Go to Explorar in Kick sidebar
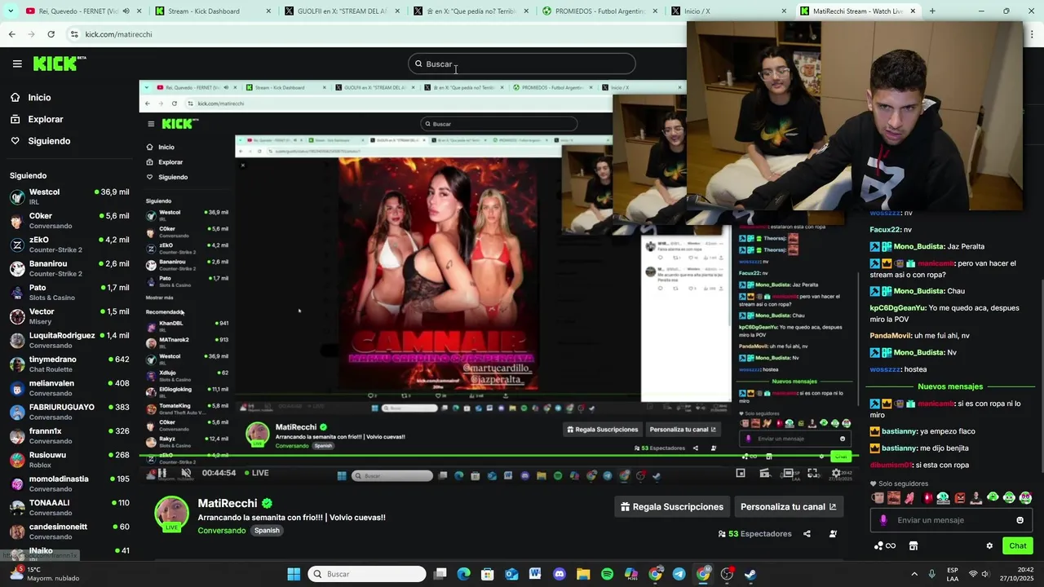 [37, 119]
